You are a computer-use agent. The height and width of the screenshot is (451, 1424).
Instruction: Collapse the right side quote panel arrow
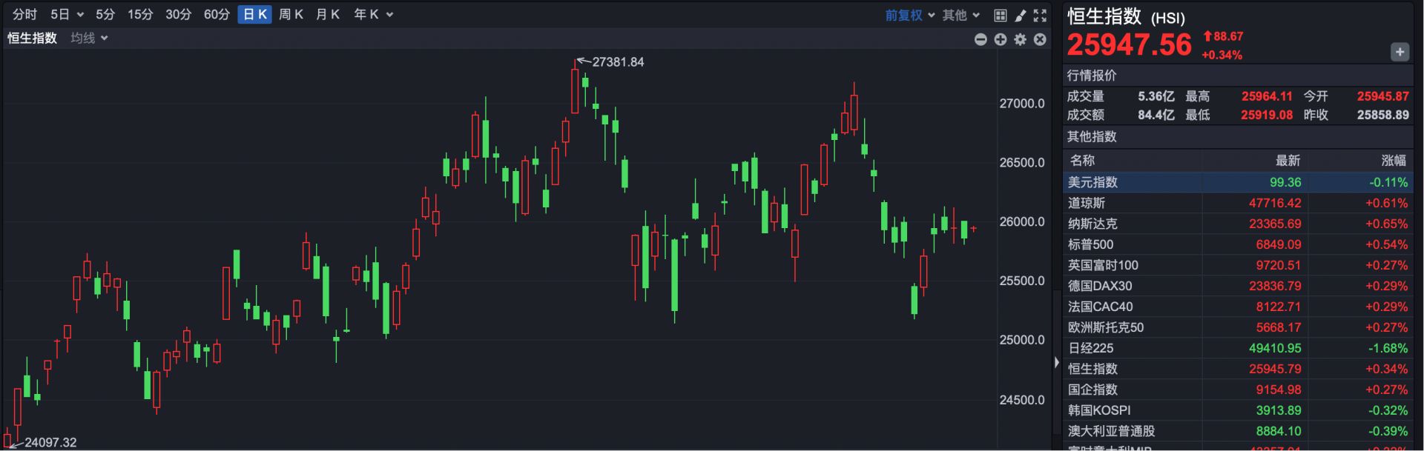tap(1057, 362)
